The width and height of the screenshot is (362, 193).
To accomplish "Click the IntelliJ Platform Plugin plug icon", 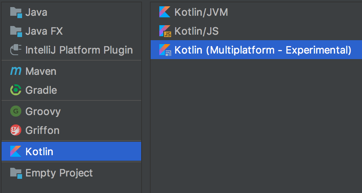I will [x=16, y=50].
